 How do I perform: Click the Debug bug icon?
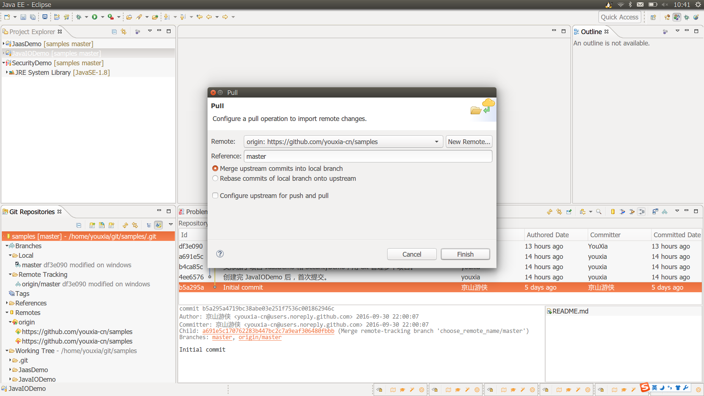pyautogui.click(x=78, y=17)
